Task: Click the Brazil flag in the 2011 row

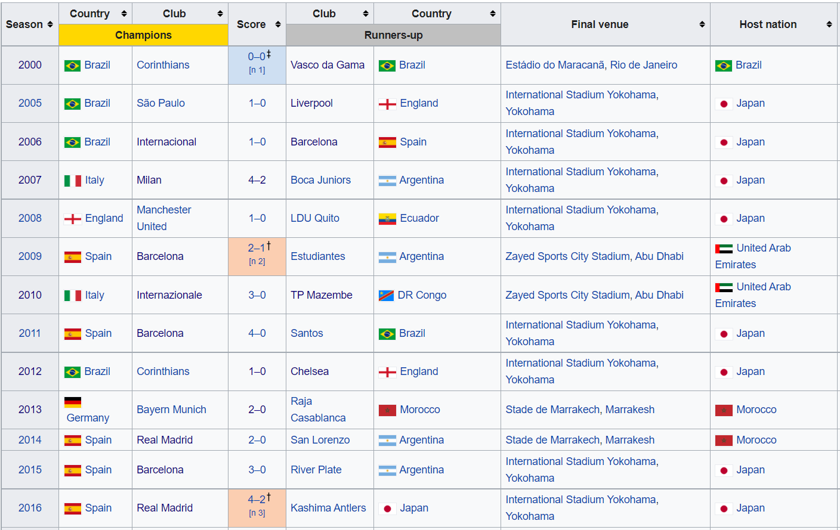Action: point(387,334)
